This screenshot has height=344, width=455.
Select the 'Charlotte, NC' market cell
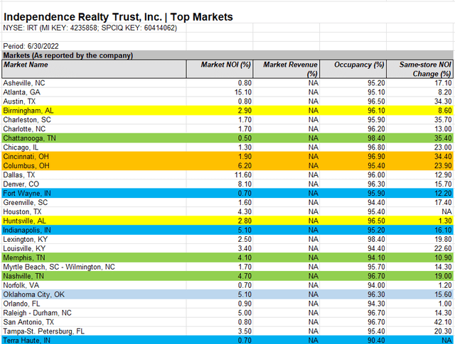(94, 129)
